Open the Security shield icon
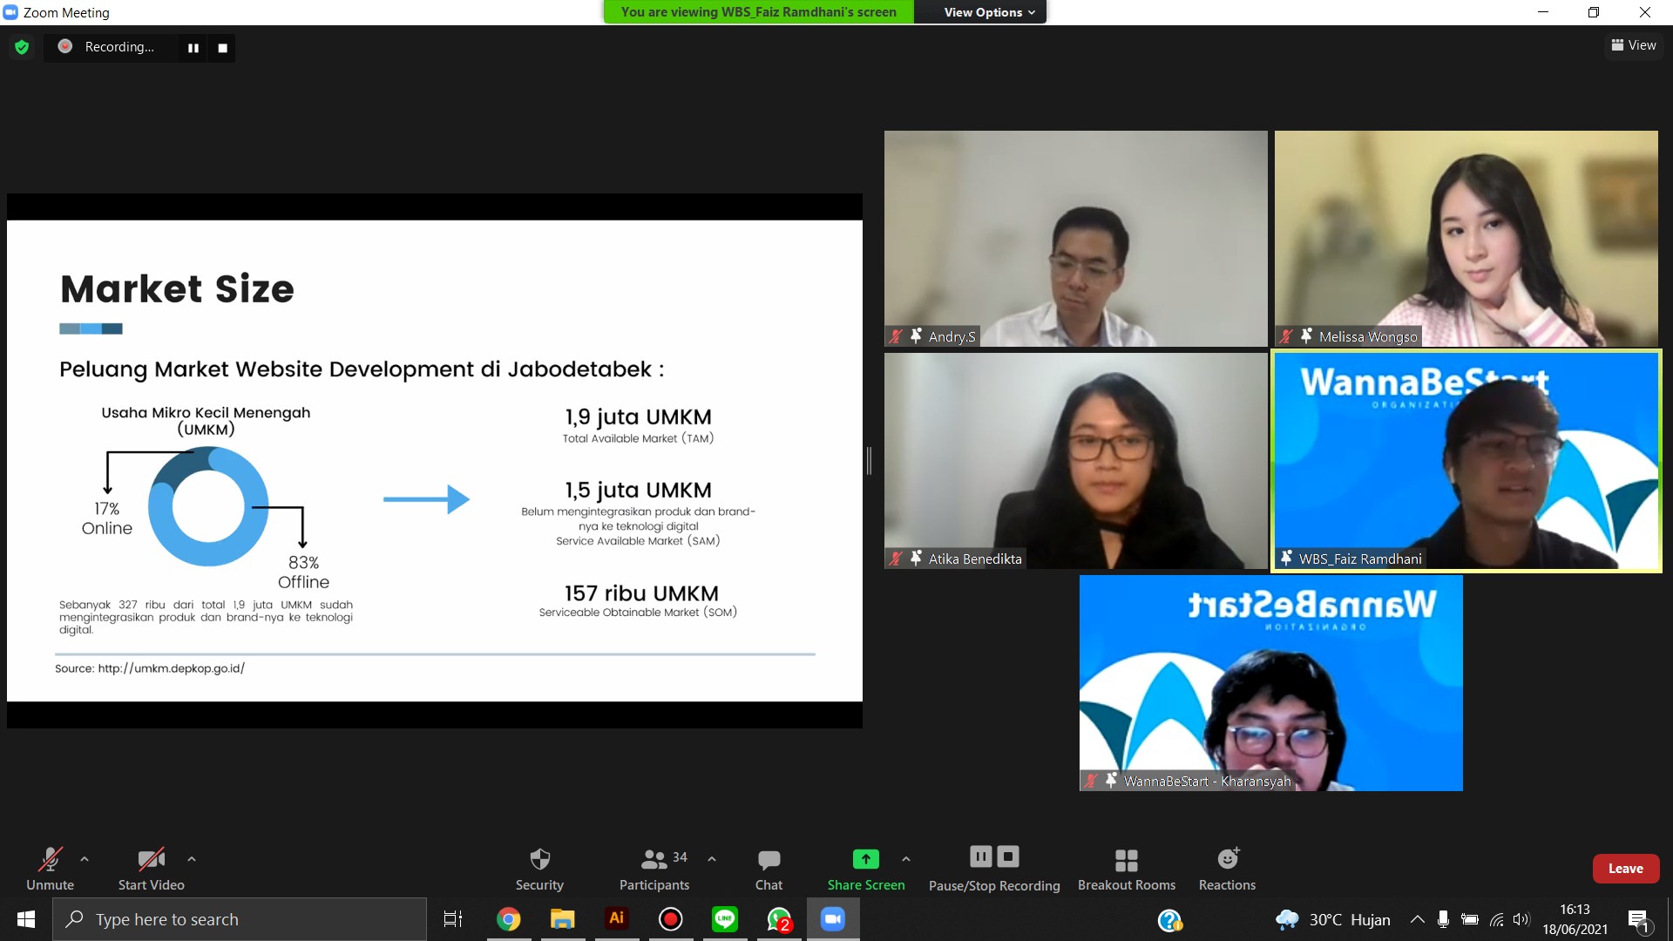Screen dimensions: 1673x941 539,860
